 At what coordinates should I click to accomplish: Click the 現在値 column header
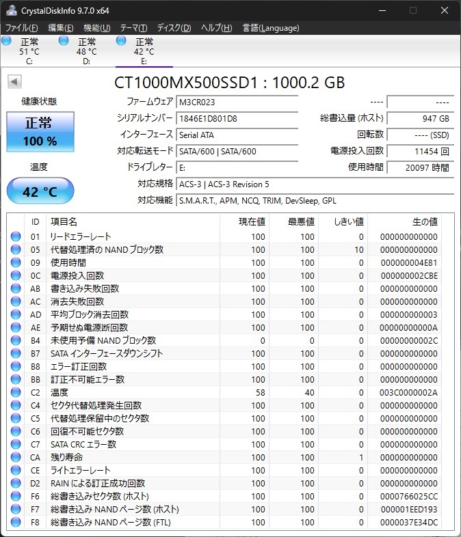coord(244,221)
